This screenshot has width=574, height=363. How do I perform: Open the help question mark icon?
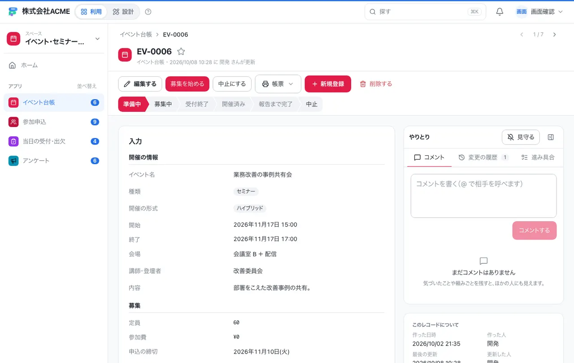tap(148, 12)
